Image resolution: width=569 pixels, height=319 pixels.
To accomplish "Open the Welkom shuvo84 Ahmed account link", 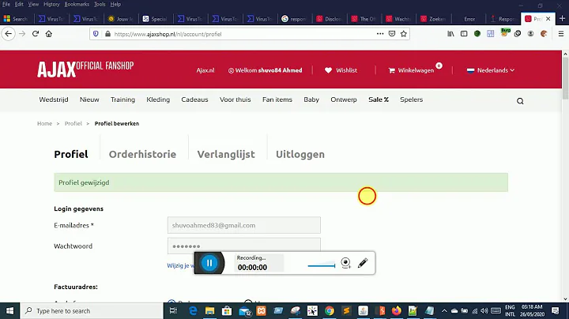I will pos(265,70).
